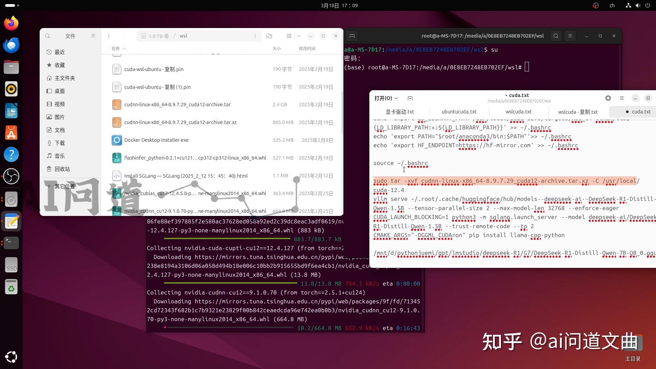Open the system volume indicator
Viewport: 656px width, 369px height.
pyautogui.click(x=638, y=5)
